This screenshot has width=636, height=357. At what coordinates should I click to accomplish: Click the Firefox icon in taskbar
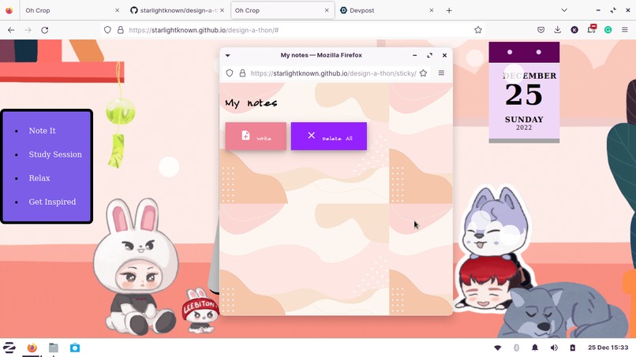(x=32, y=348)
